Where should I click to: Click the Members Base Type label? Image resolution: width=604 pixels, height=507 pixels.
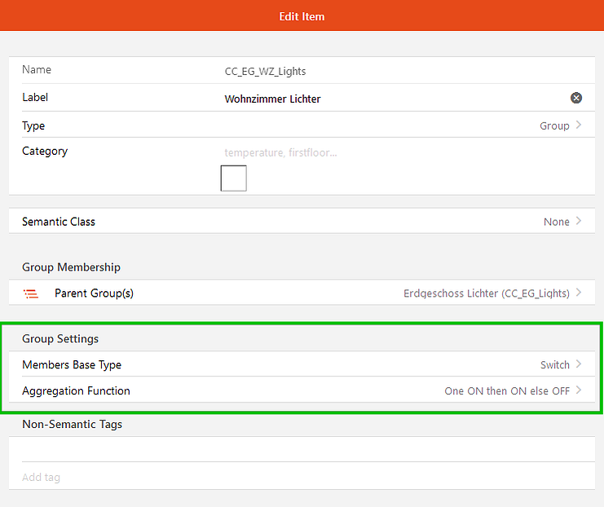click(72, 365)
